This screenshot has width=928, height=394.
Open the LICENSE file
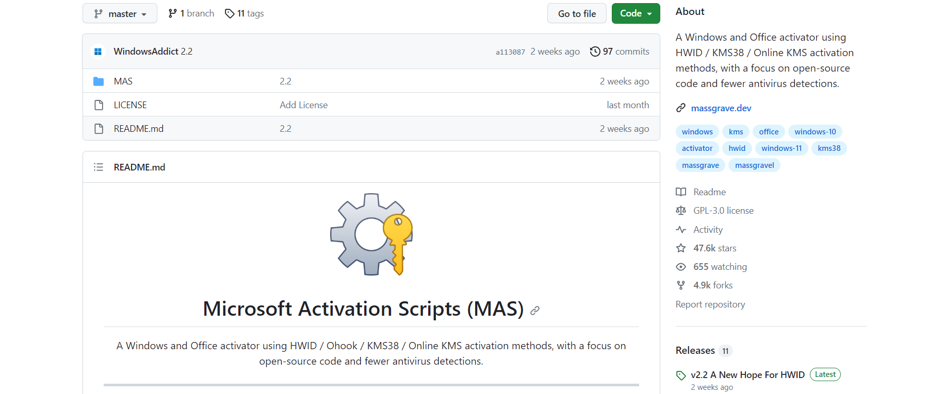click(x=130, y=105)
